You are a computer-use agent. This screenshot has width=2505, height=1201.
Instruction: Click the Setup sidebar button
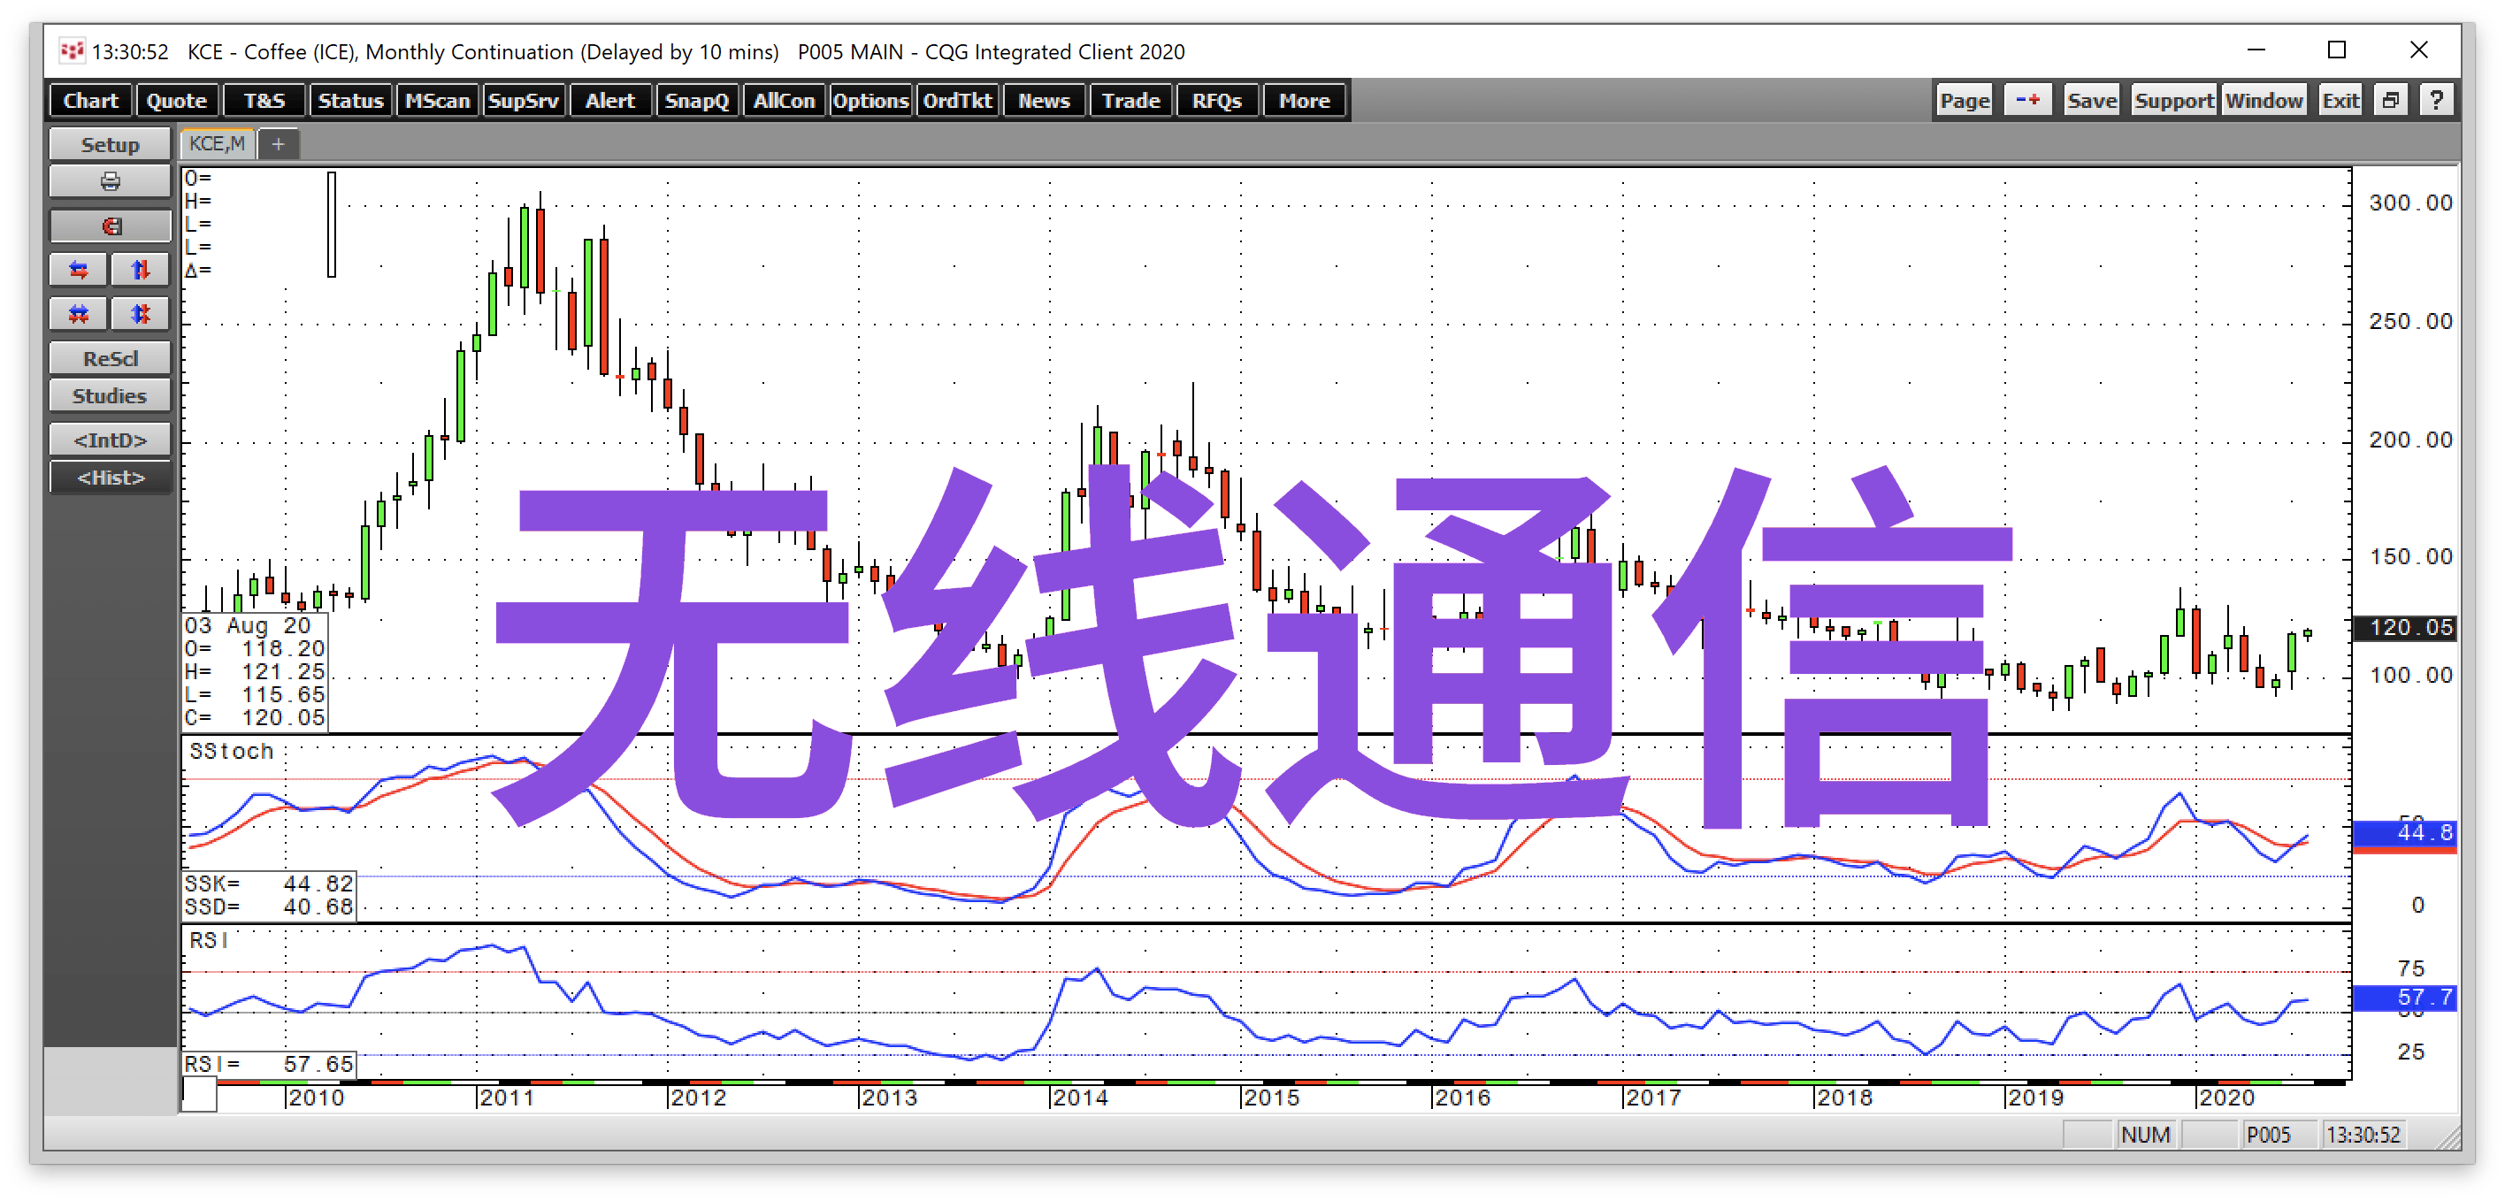110,144
